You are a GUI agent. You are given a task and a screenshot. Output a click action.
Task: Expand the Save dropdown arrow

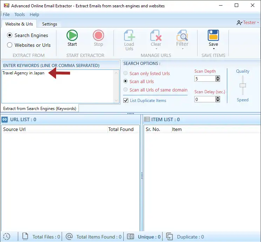214,49
